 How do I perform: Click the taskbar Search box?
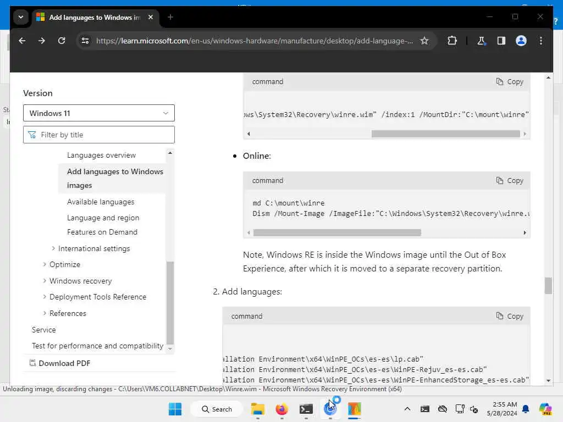pos(217,409)
